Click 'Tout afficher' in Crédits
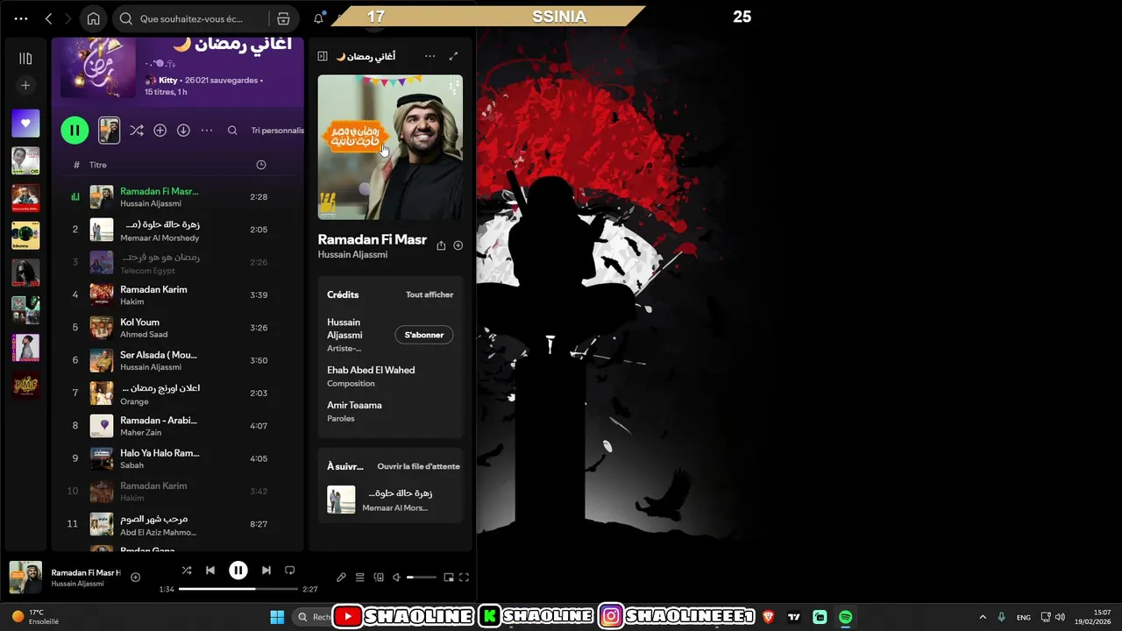The image size is (1122, 631). tap(430, 294)
